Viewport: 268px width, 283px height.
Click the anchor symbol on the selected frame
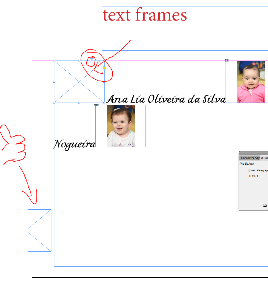point(91,61)
